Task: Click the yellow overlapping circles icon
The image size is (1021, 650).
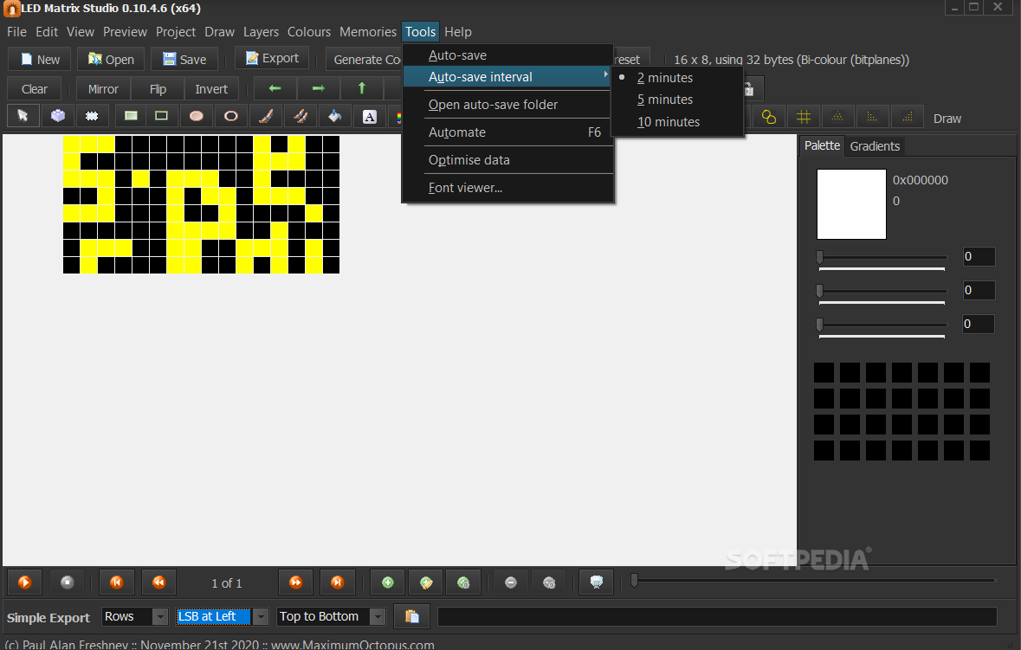Action: click(x=769, y=117)
